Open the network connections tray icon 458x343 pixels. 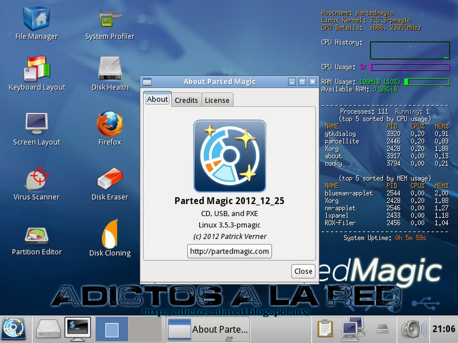pos(353,330)
